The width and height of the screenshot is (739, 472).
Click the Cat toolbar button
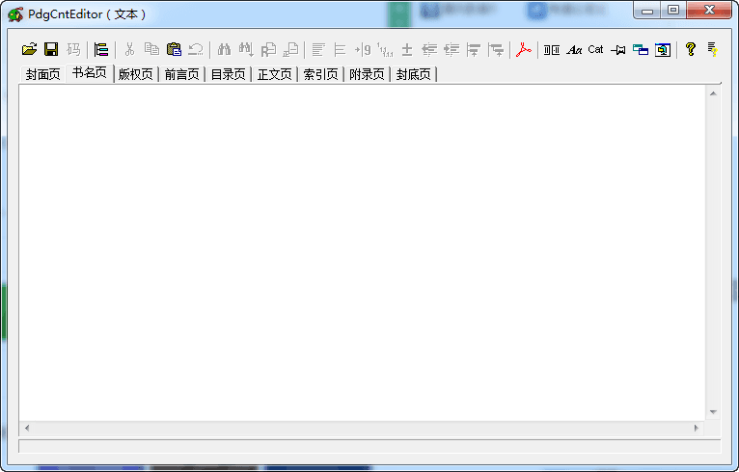pos(595,49)
